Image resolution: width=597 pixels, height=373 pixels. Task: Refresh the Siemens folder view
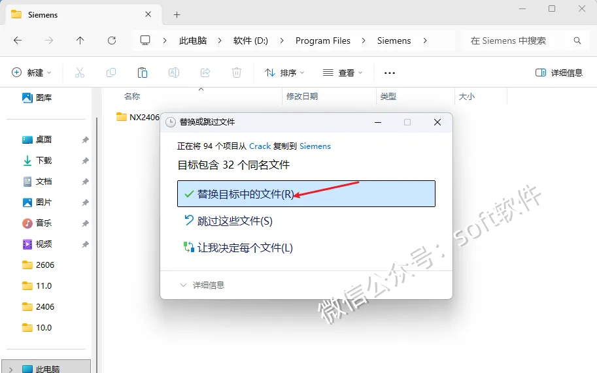[112, 41]
